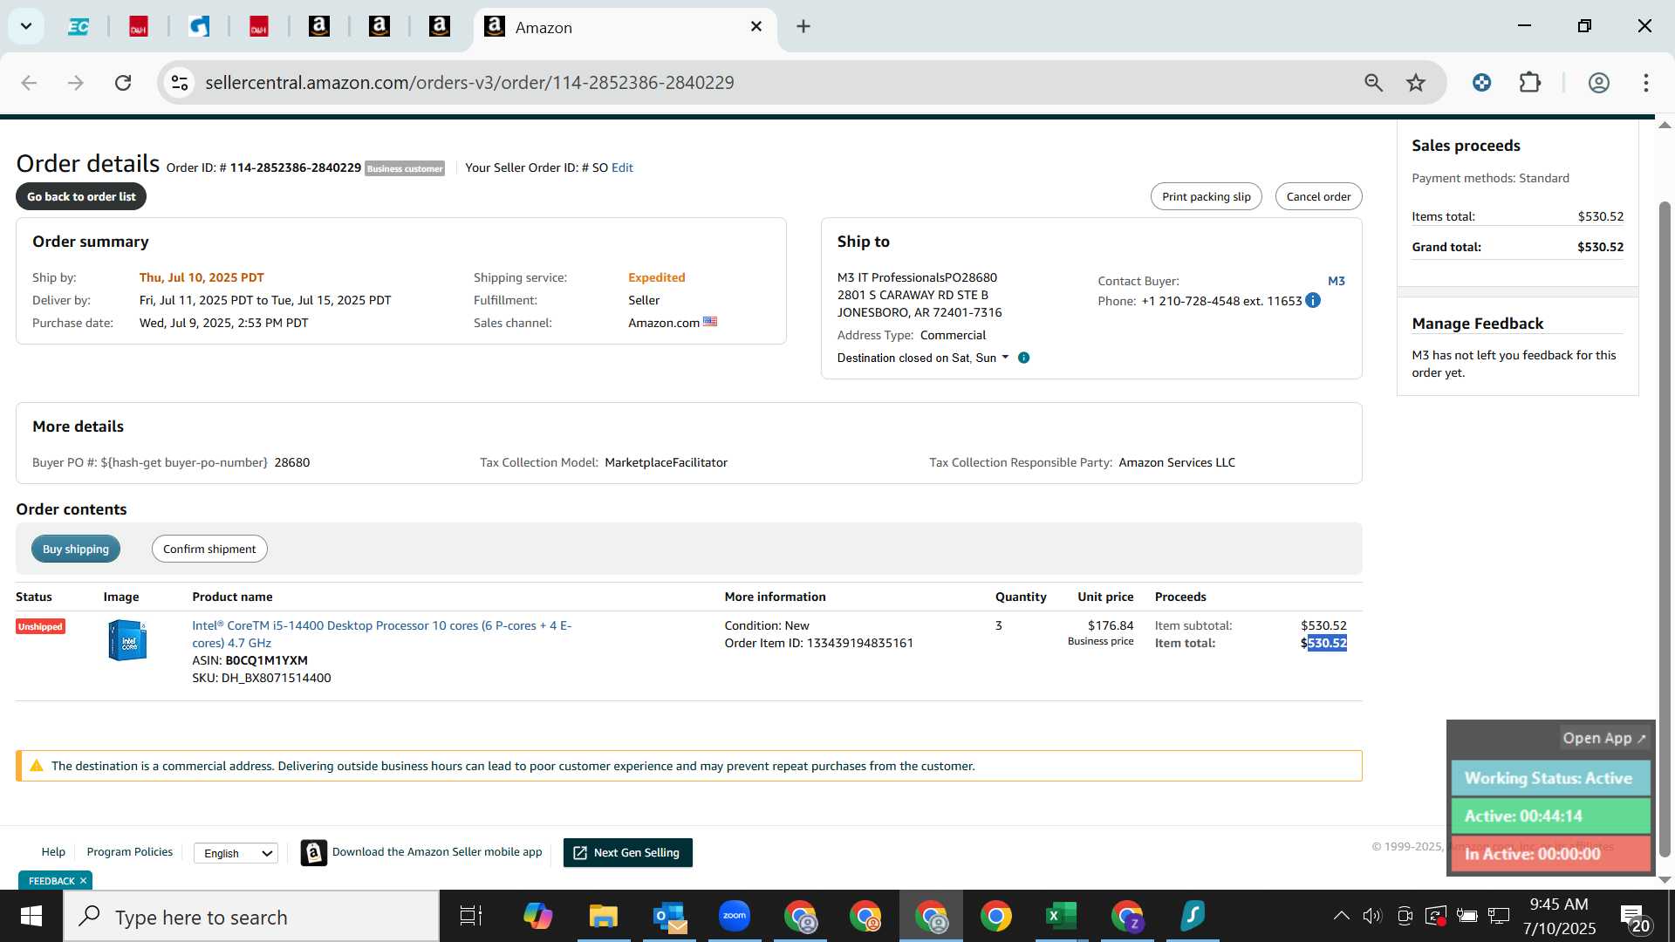Click the zoom magnifier icon in address bar
1675x942 pixels.
pyautogui.click(x=1373, y=83)
